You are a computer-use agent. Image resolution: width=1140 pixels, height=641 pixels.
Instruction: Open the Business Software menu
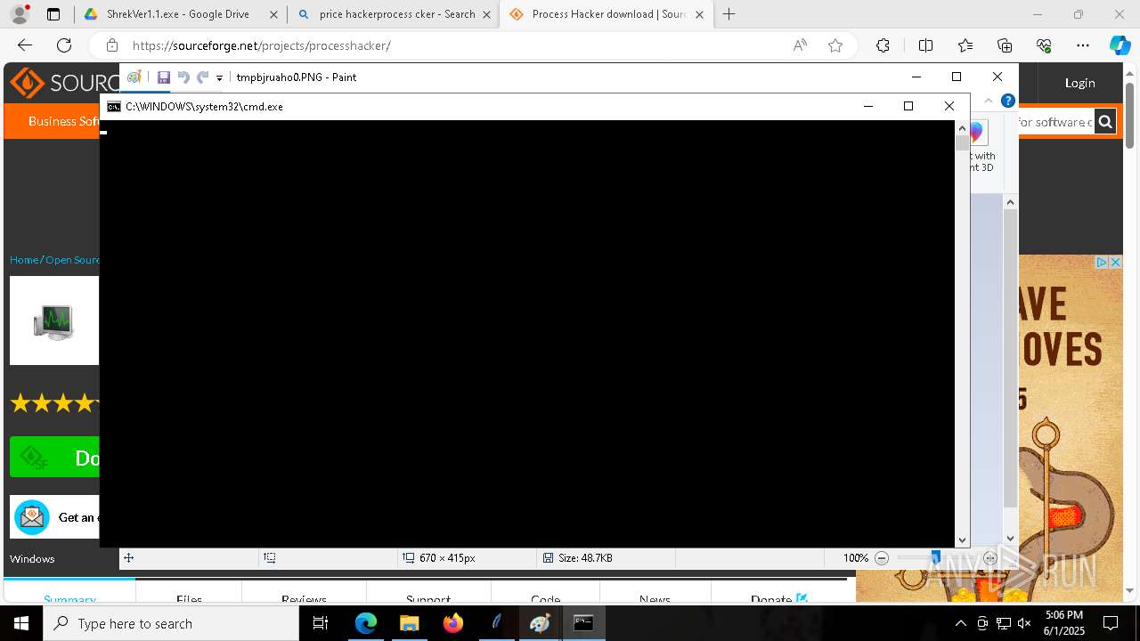click(x=63, y=121)
